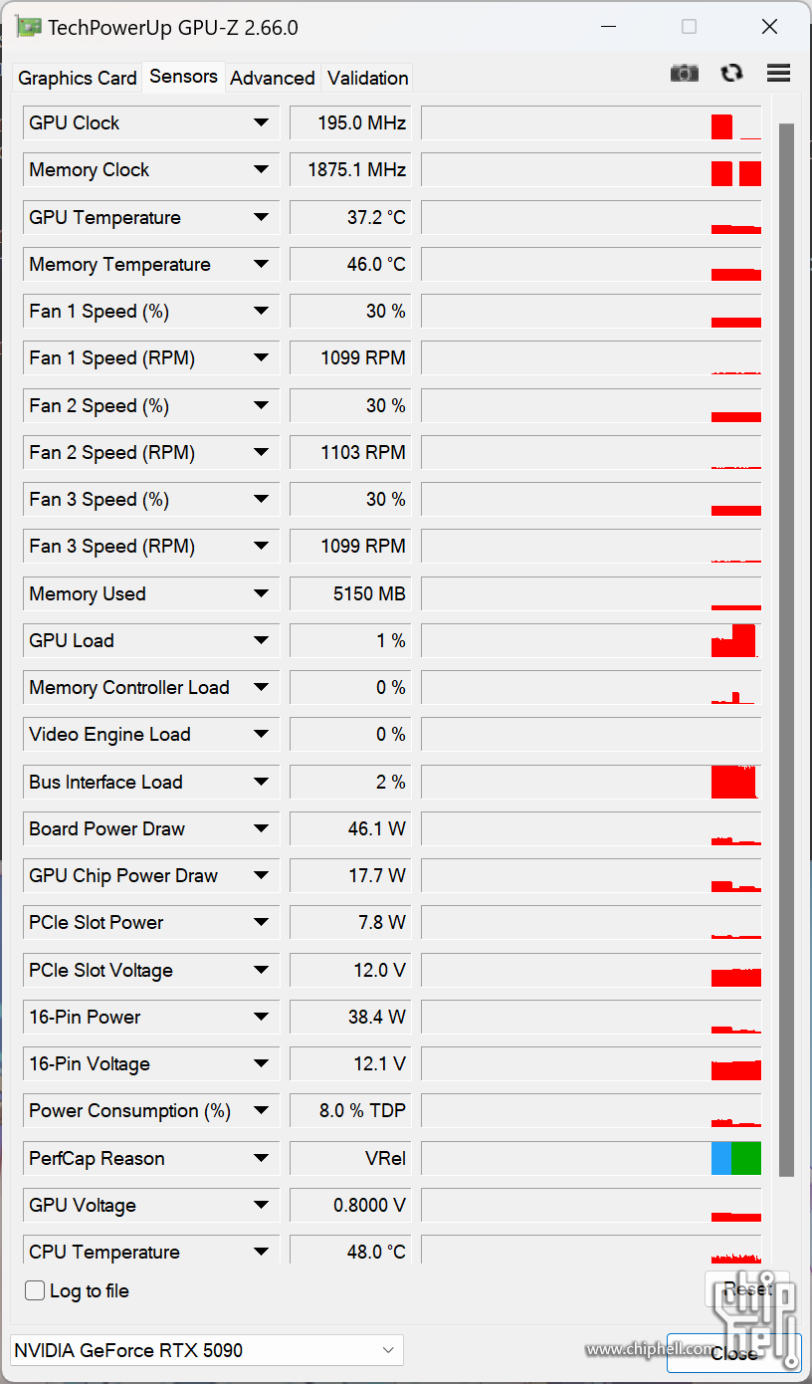Click the GPU Load history graph
This screenshot has height=1384, width=812.
pos(591,640)
